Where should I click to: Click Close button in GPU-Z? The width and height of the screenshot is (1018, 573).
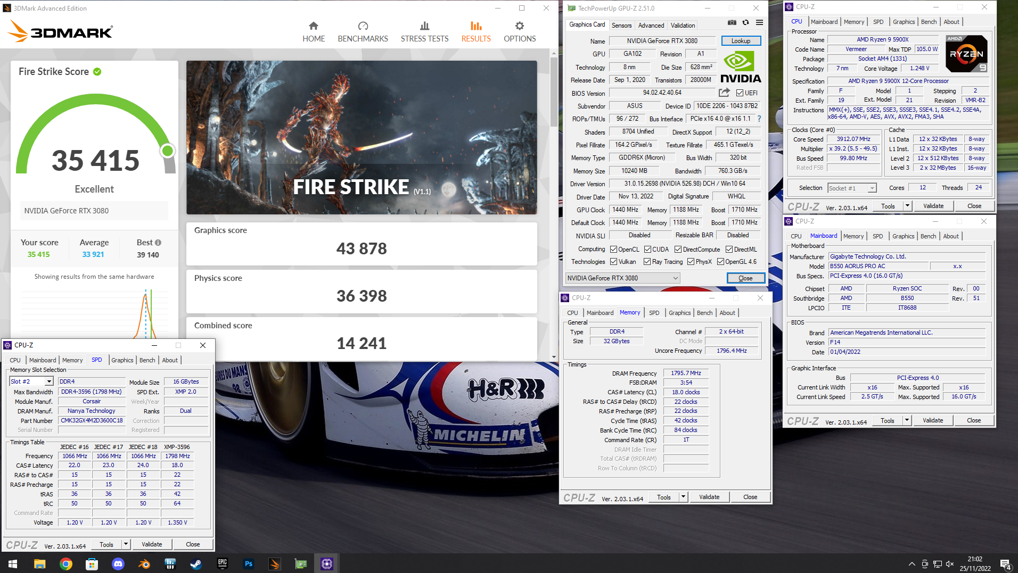coord(745,278)
